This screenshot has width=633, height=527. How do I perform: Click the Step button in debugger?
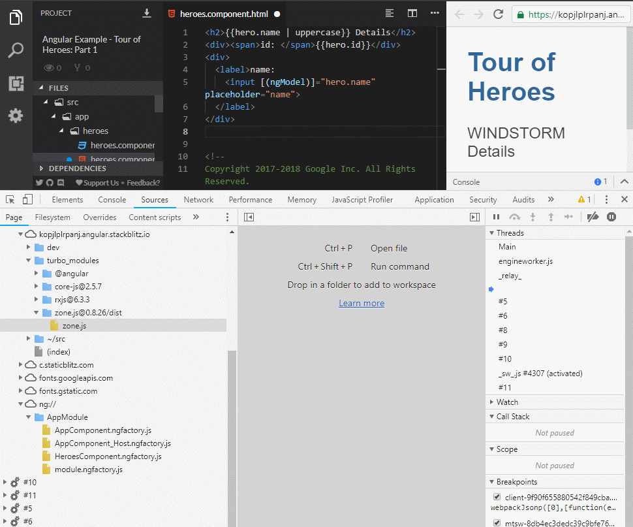point(569,217)
